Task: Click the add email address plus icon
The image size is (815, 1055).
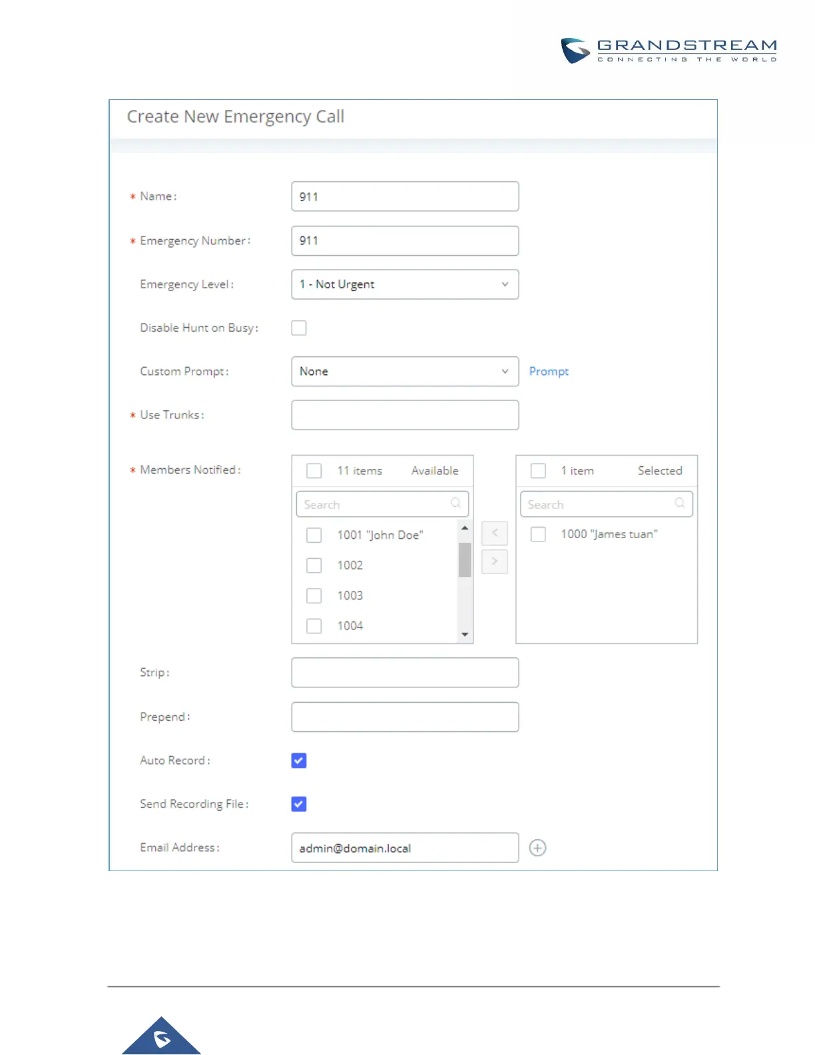Action: pyautogui.click(x=537, y=848)
